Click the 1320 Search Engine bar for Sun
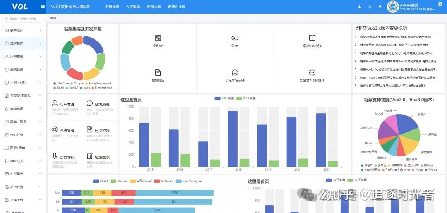 pos(175,193)
